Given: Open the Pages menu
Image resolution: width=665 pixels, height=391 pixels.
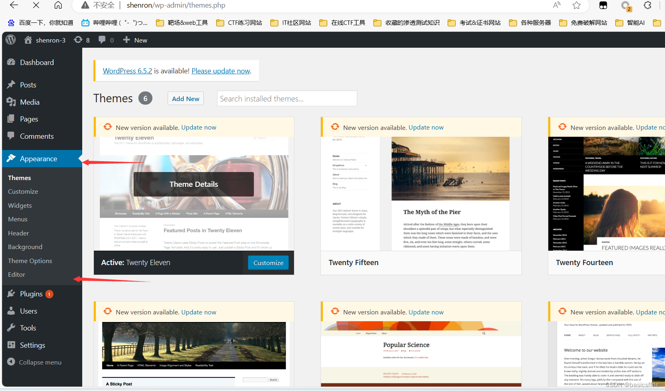Looking at the screenshot, I should [x=42, y=119].
